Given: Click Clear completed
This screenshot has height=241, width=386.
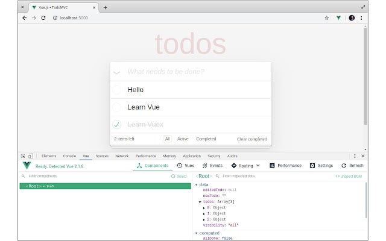Looking at the screenshot, I should [252, 139].
